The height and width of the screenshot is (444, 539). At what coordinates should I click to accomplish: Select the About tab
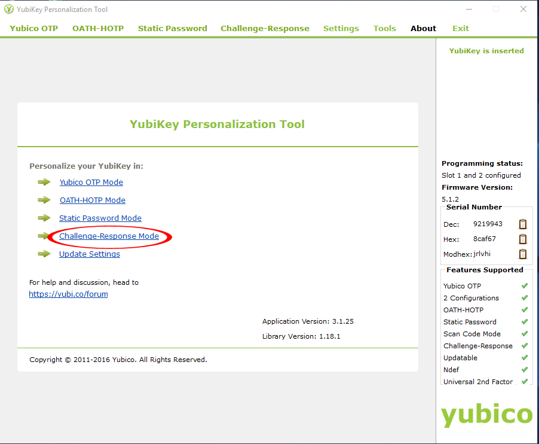(x=423, y=28)
